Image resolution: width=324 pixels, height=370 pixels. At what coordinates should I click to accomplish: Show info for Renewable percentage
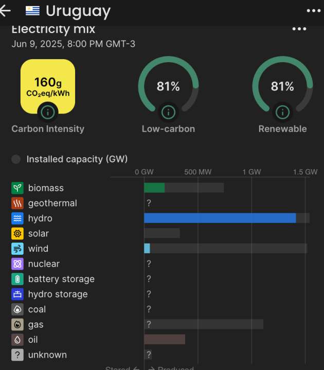[x=282, y=111]
